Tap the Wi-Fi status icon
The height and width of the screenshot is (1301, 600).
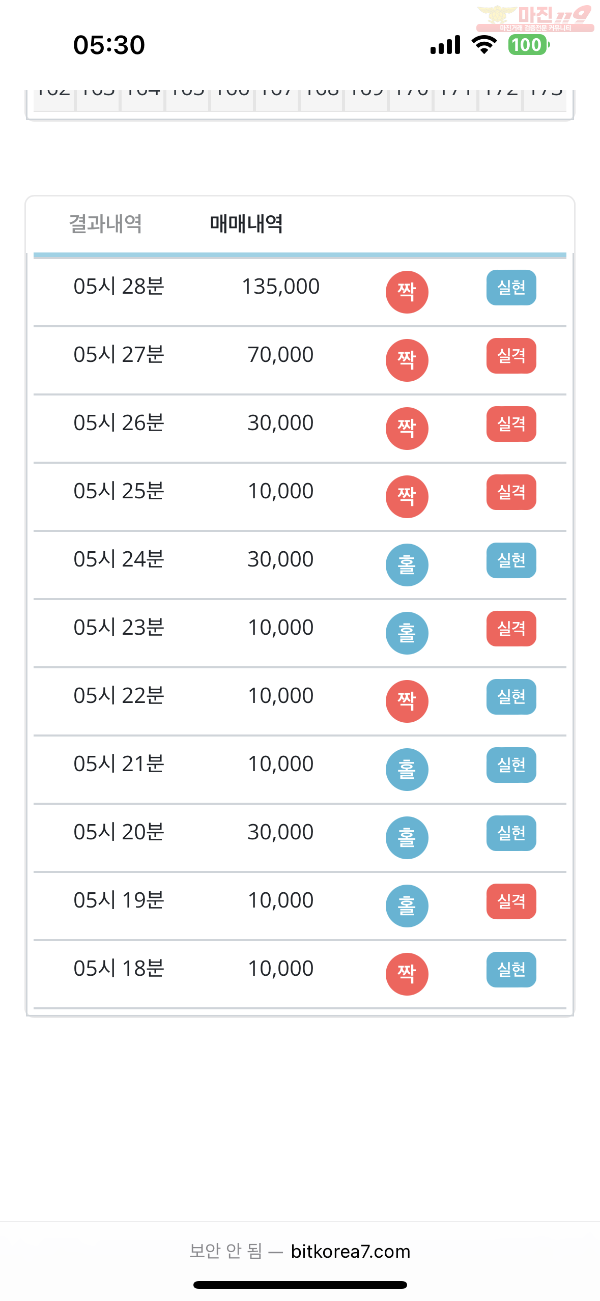coord(484,45)
